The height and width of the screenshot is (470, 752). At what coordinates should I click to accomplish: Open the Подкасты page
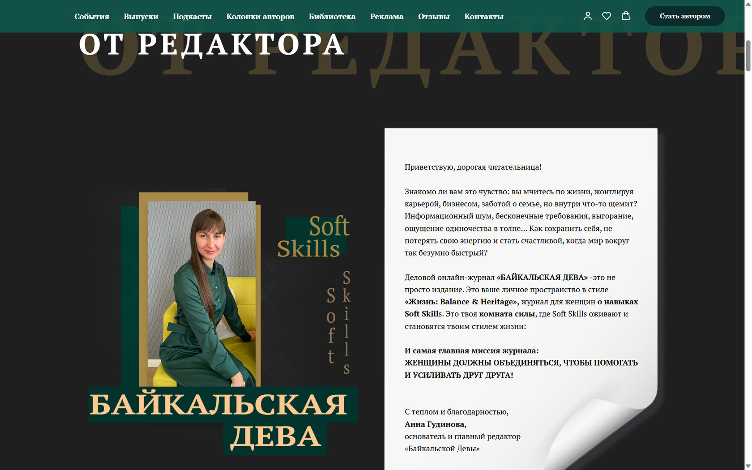point(192,17)
